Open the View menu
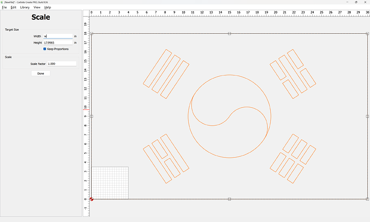 click(x=37, y=8)
